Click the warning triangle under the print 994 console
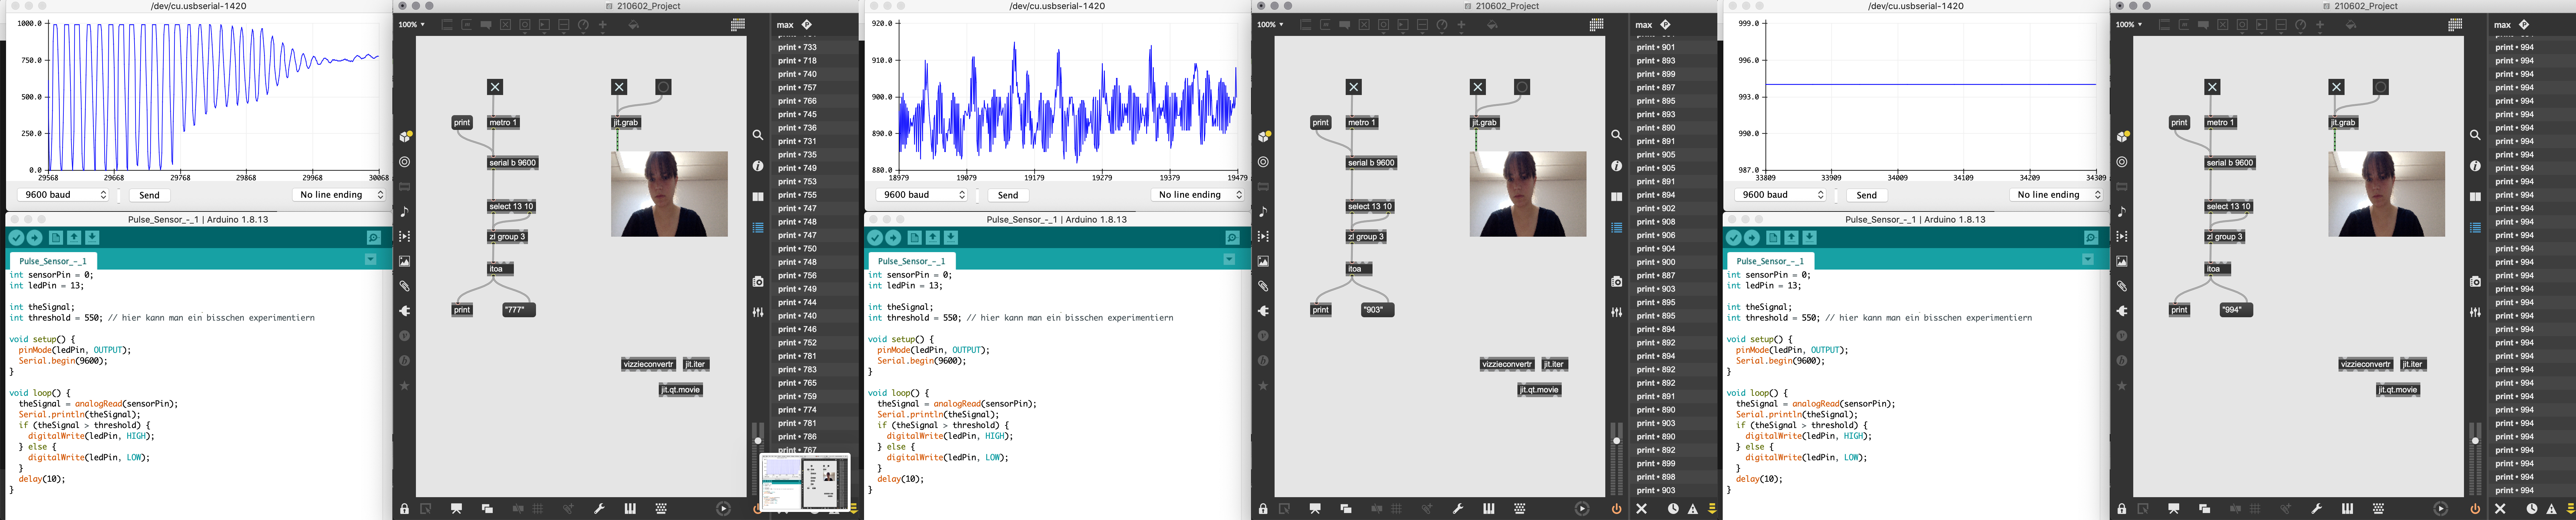Viewport: 2576px width, 520px height. pos(2551,509)
